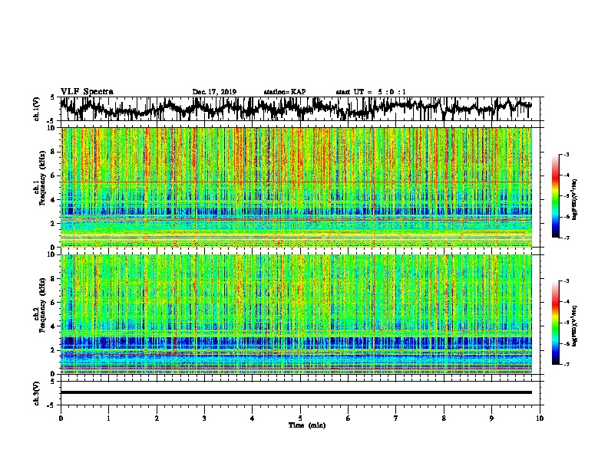This screenshot has height=469, width=608.
Task: Click the ch.1 spectrogram panel
Action: coord(296,187)
